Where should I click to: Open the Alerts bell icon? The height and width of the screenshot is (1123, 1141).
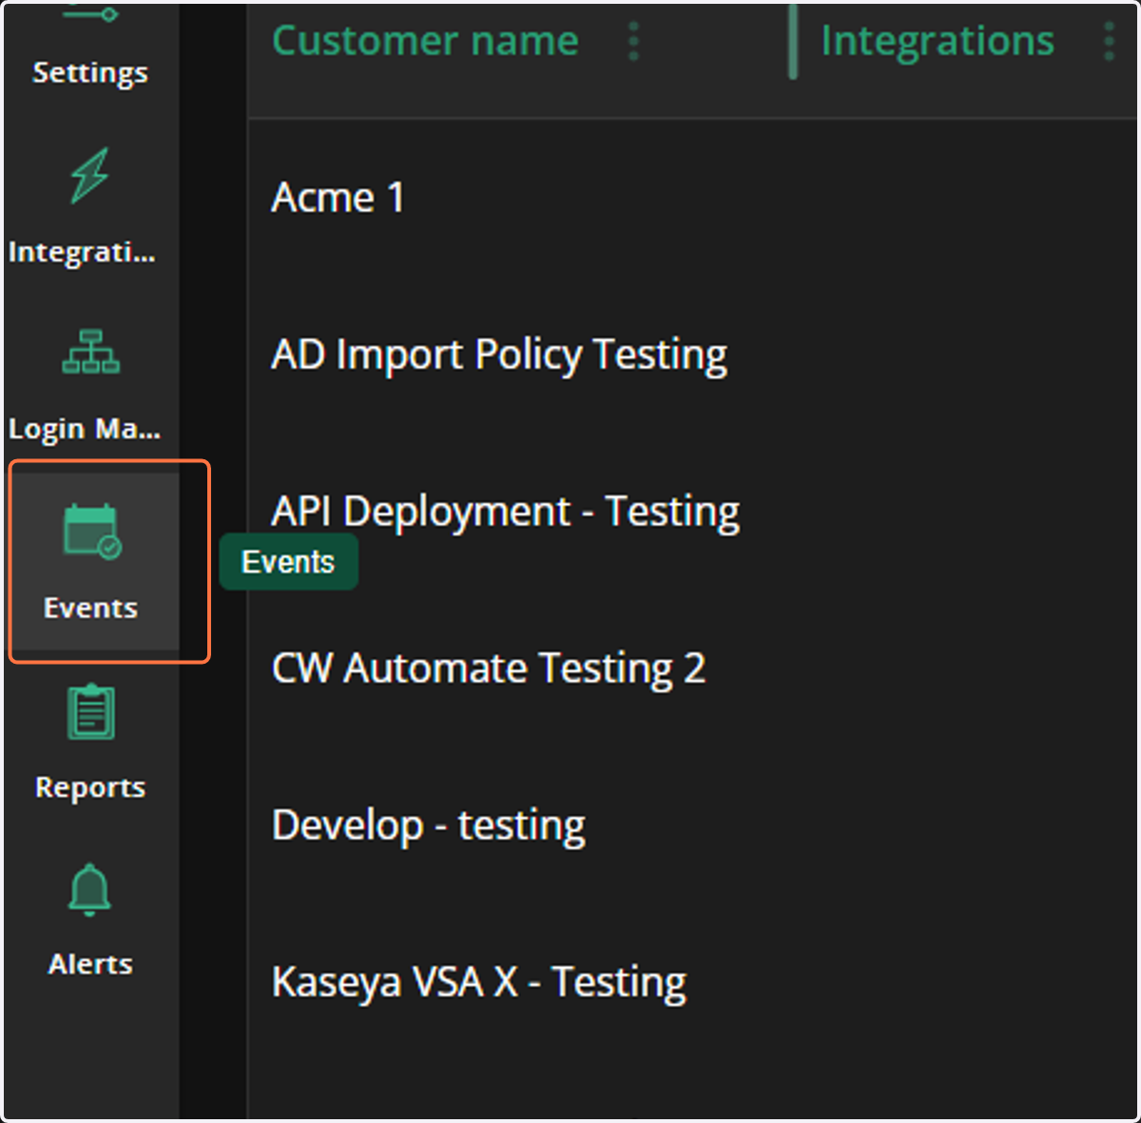(90, 889)
